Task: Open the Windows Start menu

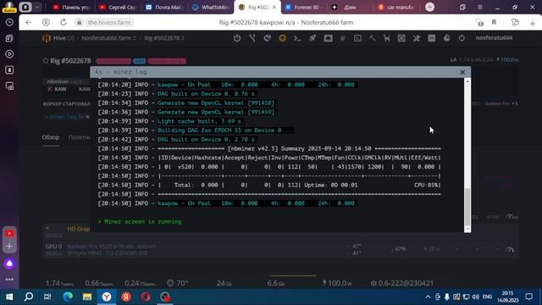Action: tap(9, 297)
